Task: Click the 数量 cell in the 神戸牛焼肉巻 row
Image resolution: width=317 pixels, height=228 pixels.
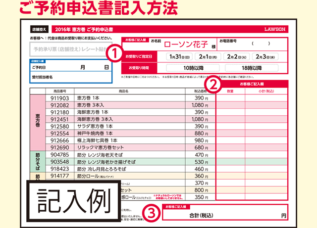Action: 230,134
